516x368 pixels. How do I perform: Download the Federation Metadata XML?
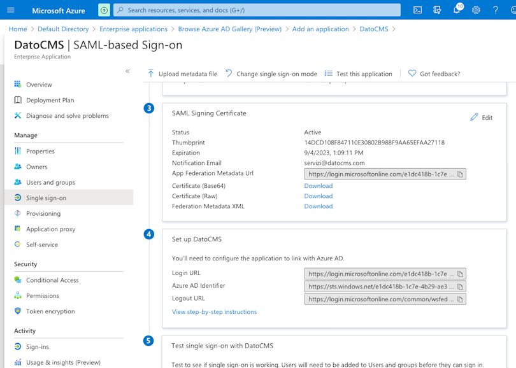point(319,206)
